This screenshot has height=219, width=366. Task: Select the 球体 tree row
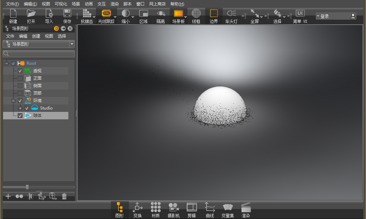tap(36, 116)
